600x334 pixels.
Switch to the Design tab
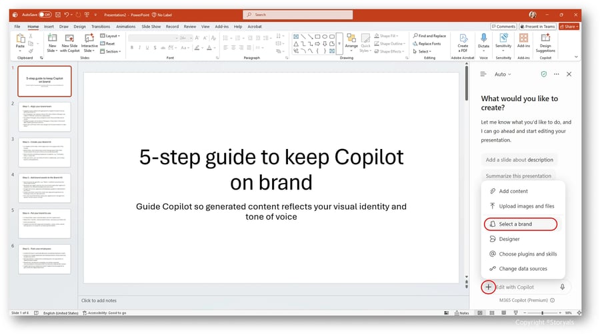point(79,27)
